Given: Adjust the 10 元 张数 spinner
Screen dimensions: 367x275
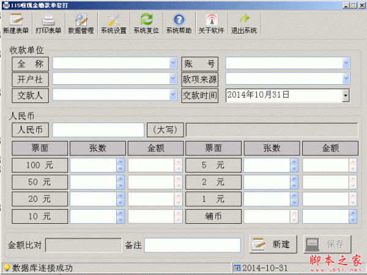Looking at the screenshot, I should [120, 216].
